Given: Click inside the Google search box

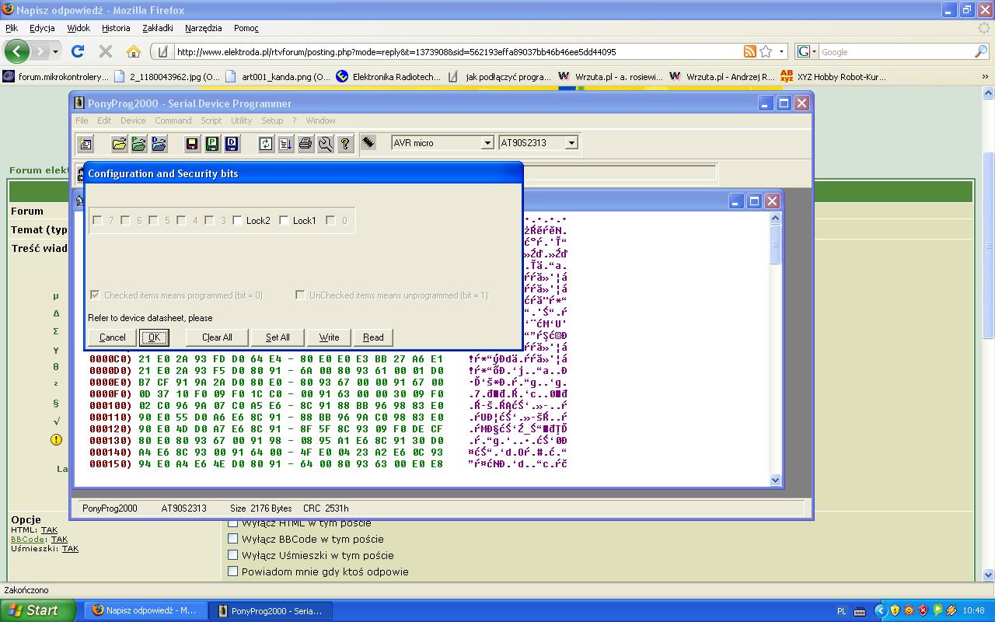Looking at the screenshot, I should point(896,52).
